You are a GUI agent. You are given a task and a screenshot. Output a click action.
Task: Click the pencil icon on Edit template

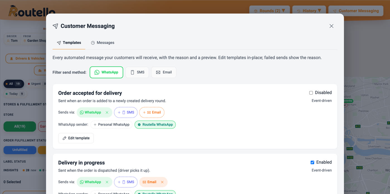coord(64,138)
